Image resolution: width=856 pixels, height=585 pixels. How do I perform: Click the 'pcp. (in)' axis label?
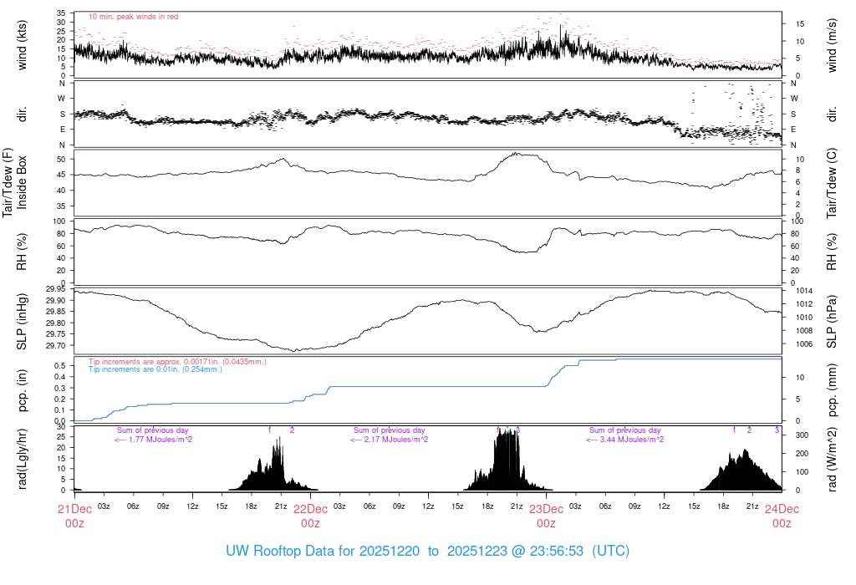(x=22, y=391)
